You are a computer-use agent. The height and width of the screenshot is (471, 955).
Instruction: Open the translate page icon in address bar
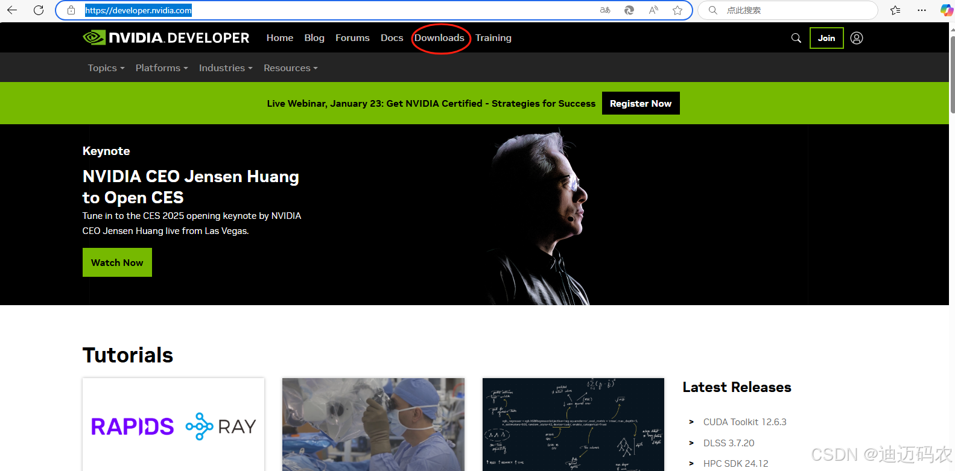(x=605, y=10)
